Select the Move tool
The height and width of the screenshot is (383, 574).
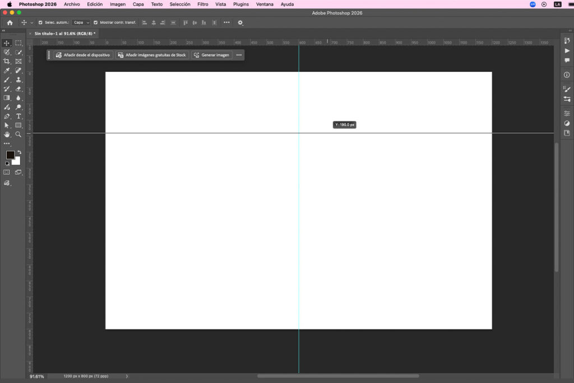(7, 42)
